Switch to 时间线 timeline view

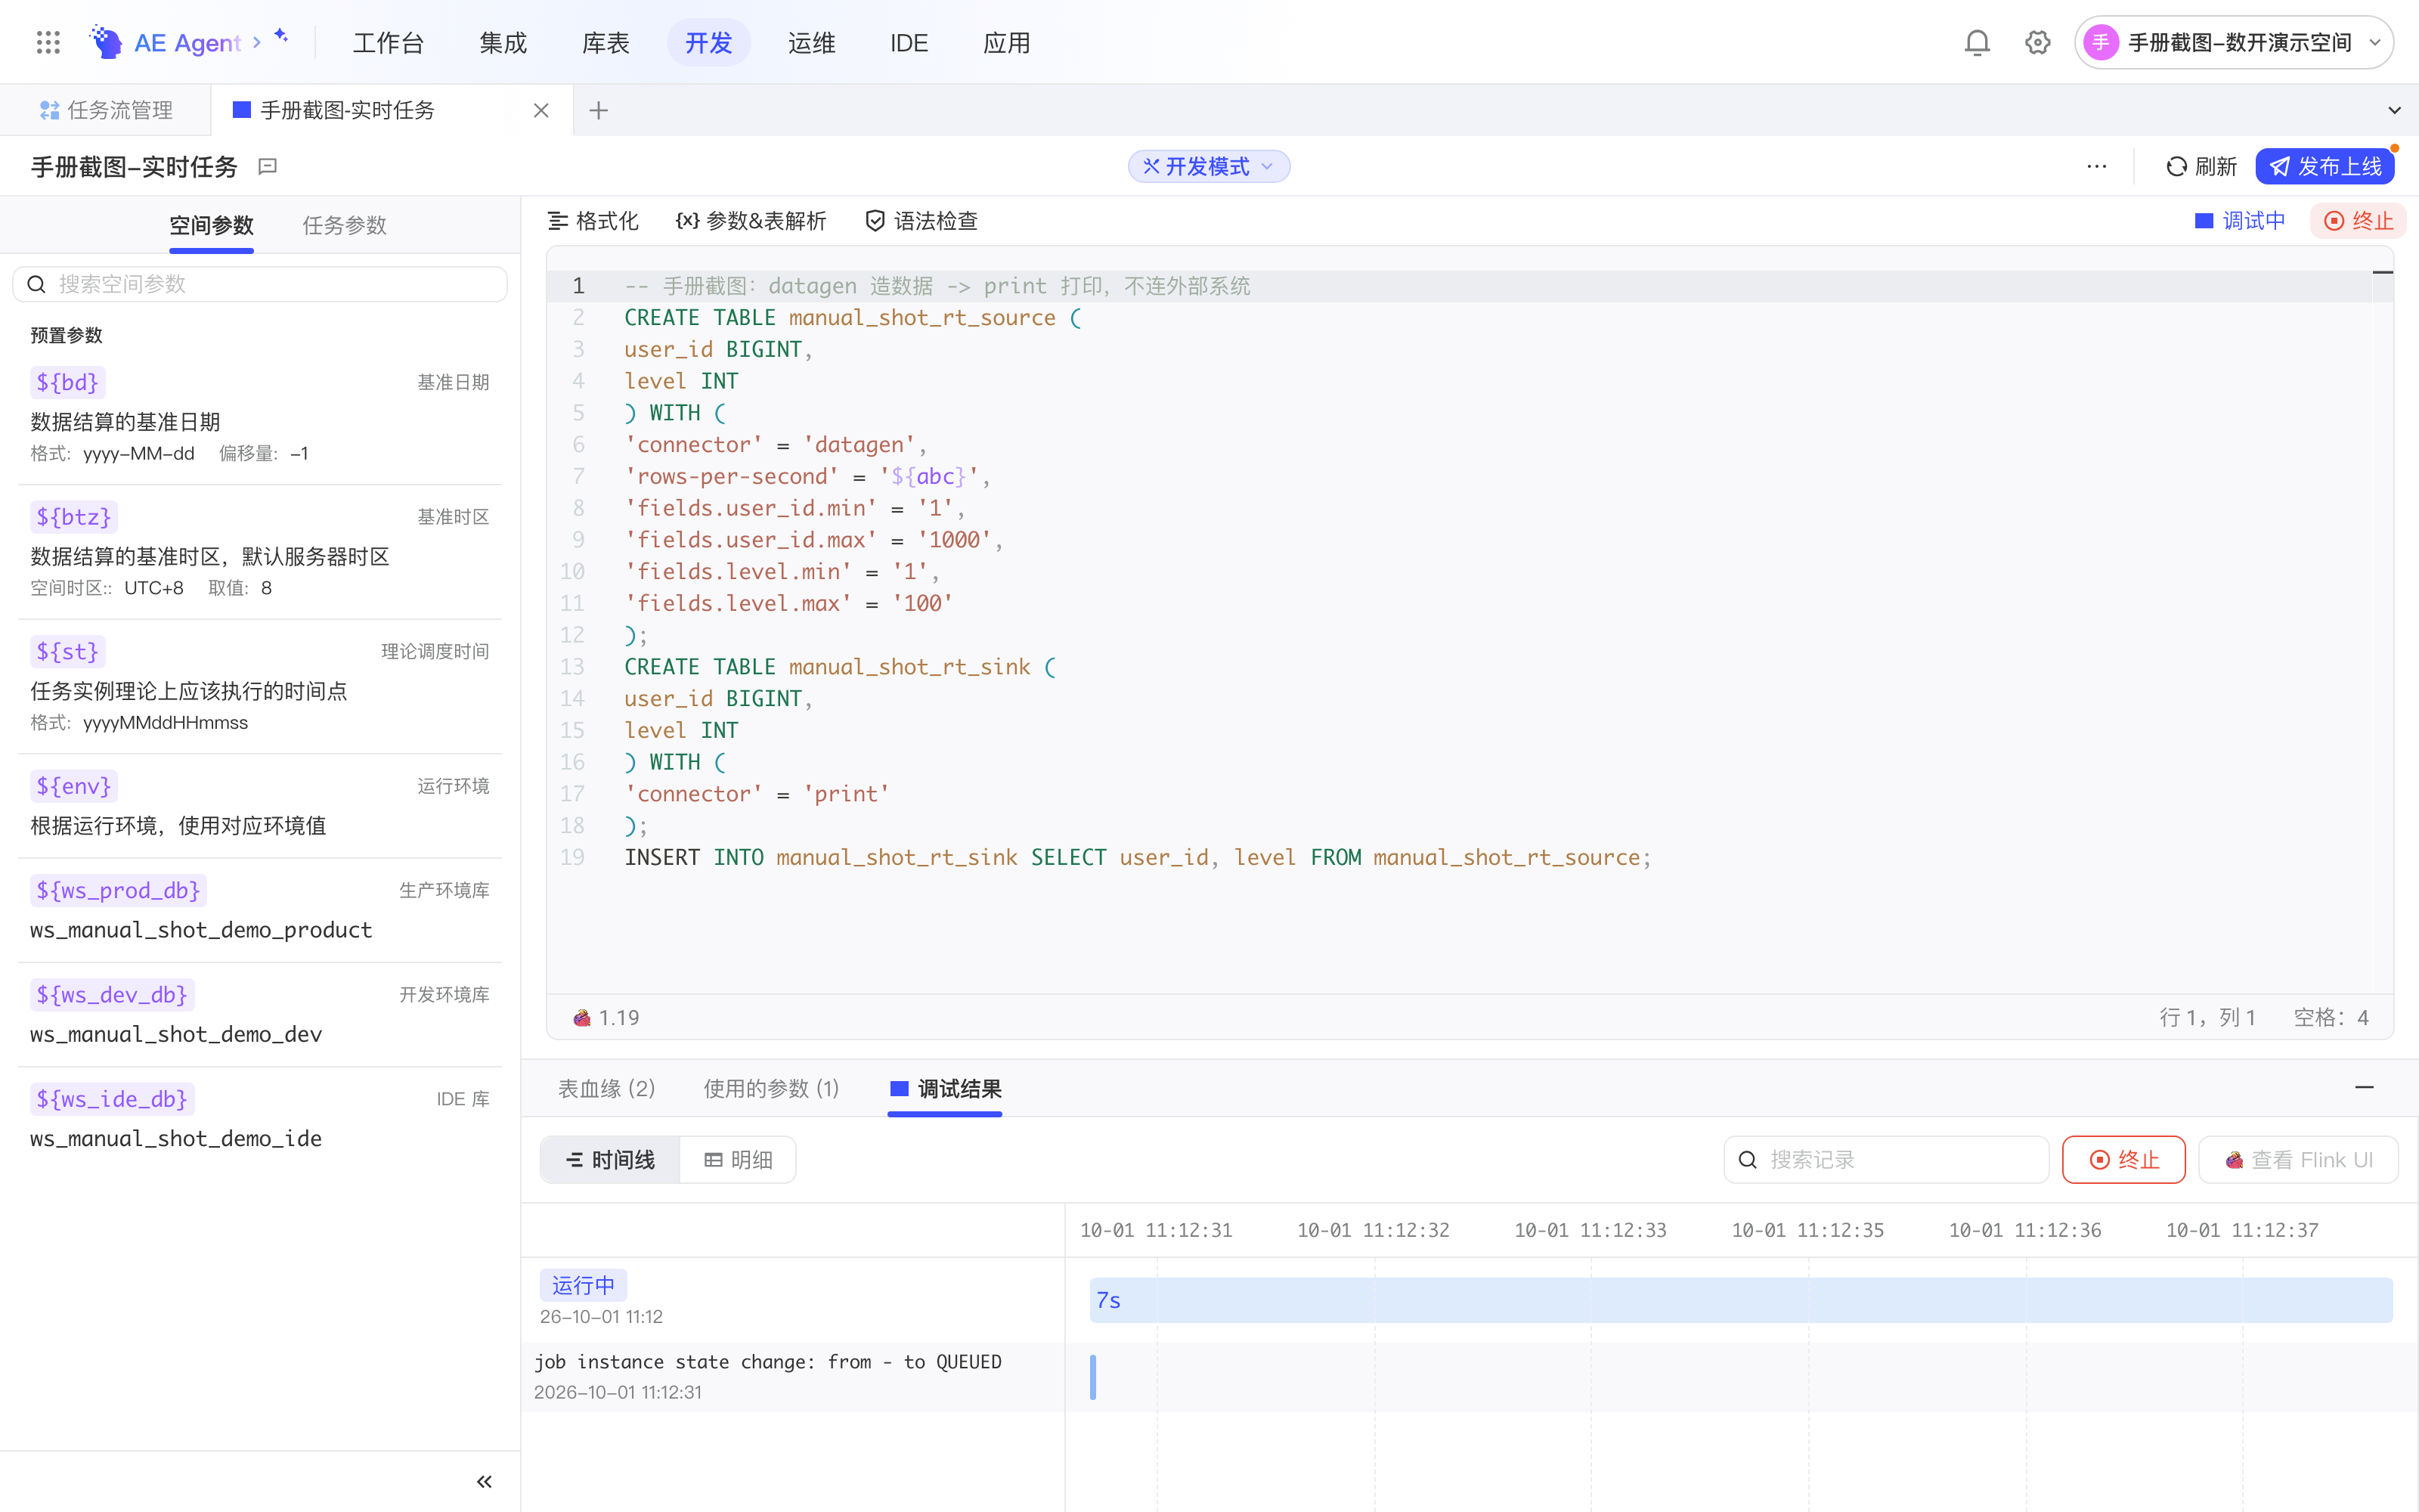(x=610, y=1159)
